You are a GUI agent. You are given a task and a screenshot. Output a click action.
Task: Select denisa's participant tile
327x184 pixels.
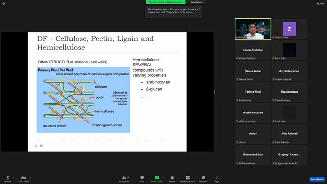coord(253,134)
